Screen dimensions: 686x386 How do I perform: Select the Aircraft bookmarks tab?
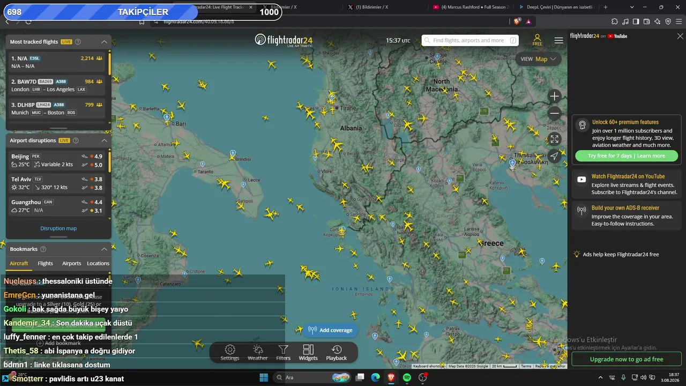point(19,263)
